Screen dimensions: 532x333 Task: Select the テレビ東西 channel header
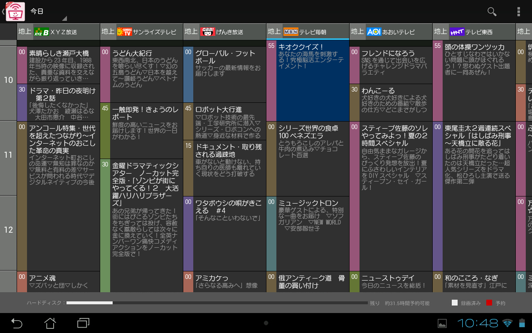click(474, 32)
